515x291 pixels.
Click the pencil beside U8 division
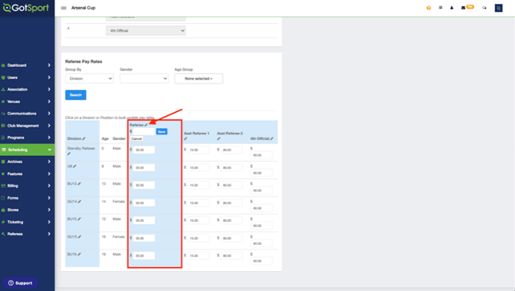tap(75, 167)
